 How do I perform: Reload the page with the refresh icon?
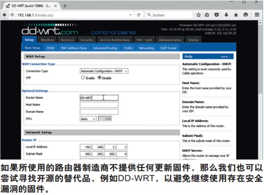coord(139,15)
